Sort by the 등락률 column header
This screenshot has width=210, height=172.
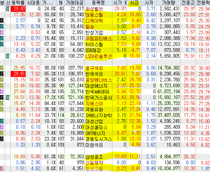click(18, 3)
